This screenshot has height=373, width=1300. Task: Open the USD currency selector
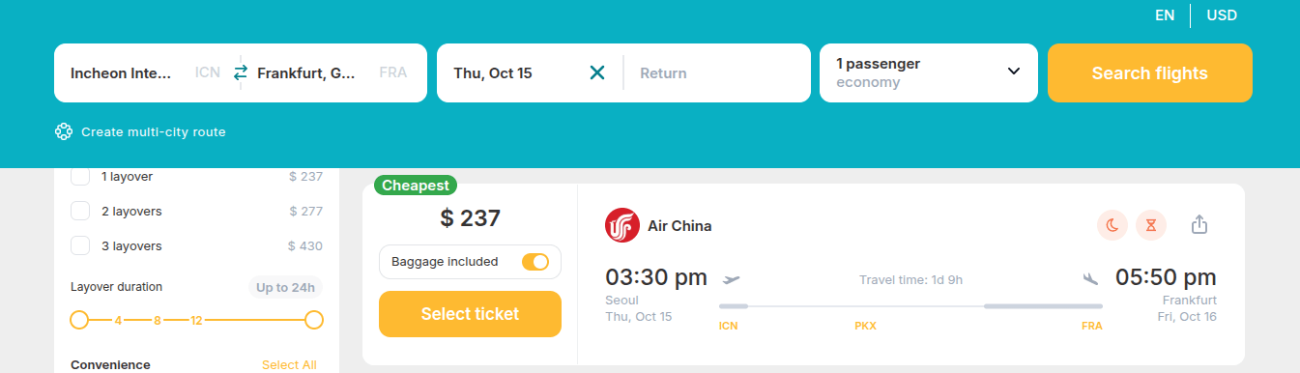point(1222,15)
